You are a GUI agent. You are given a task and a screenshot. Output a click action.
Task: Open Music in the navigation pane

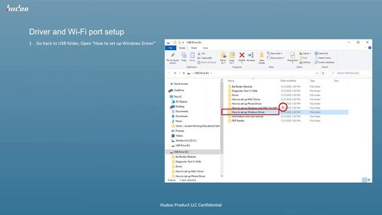[177, 121]
